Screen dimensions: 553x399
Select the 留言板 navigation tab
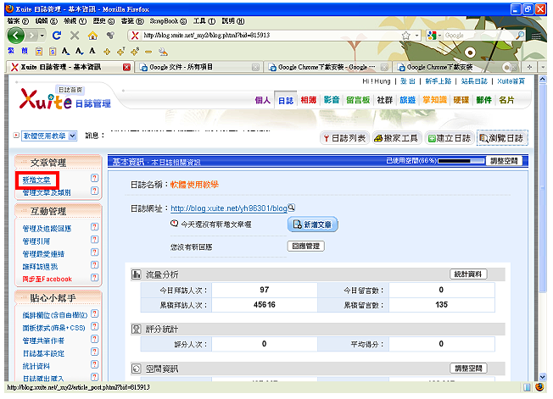click(x=358, y=100)
